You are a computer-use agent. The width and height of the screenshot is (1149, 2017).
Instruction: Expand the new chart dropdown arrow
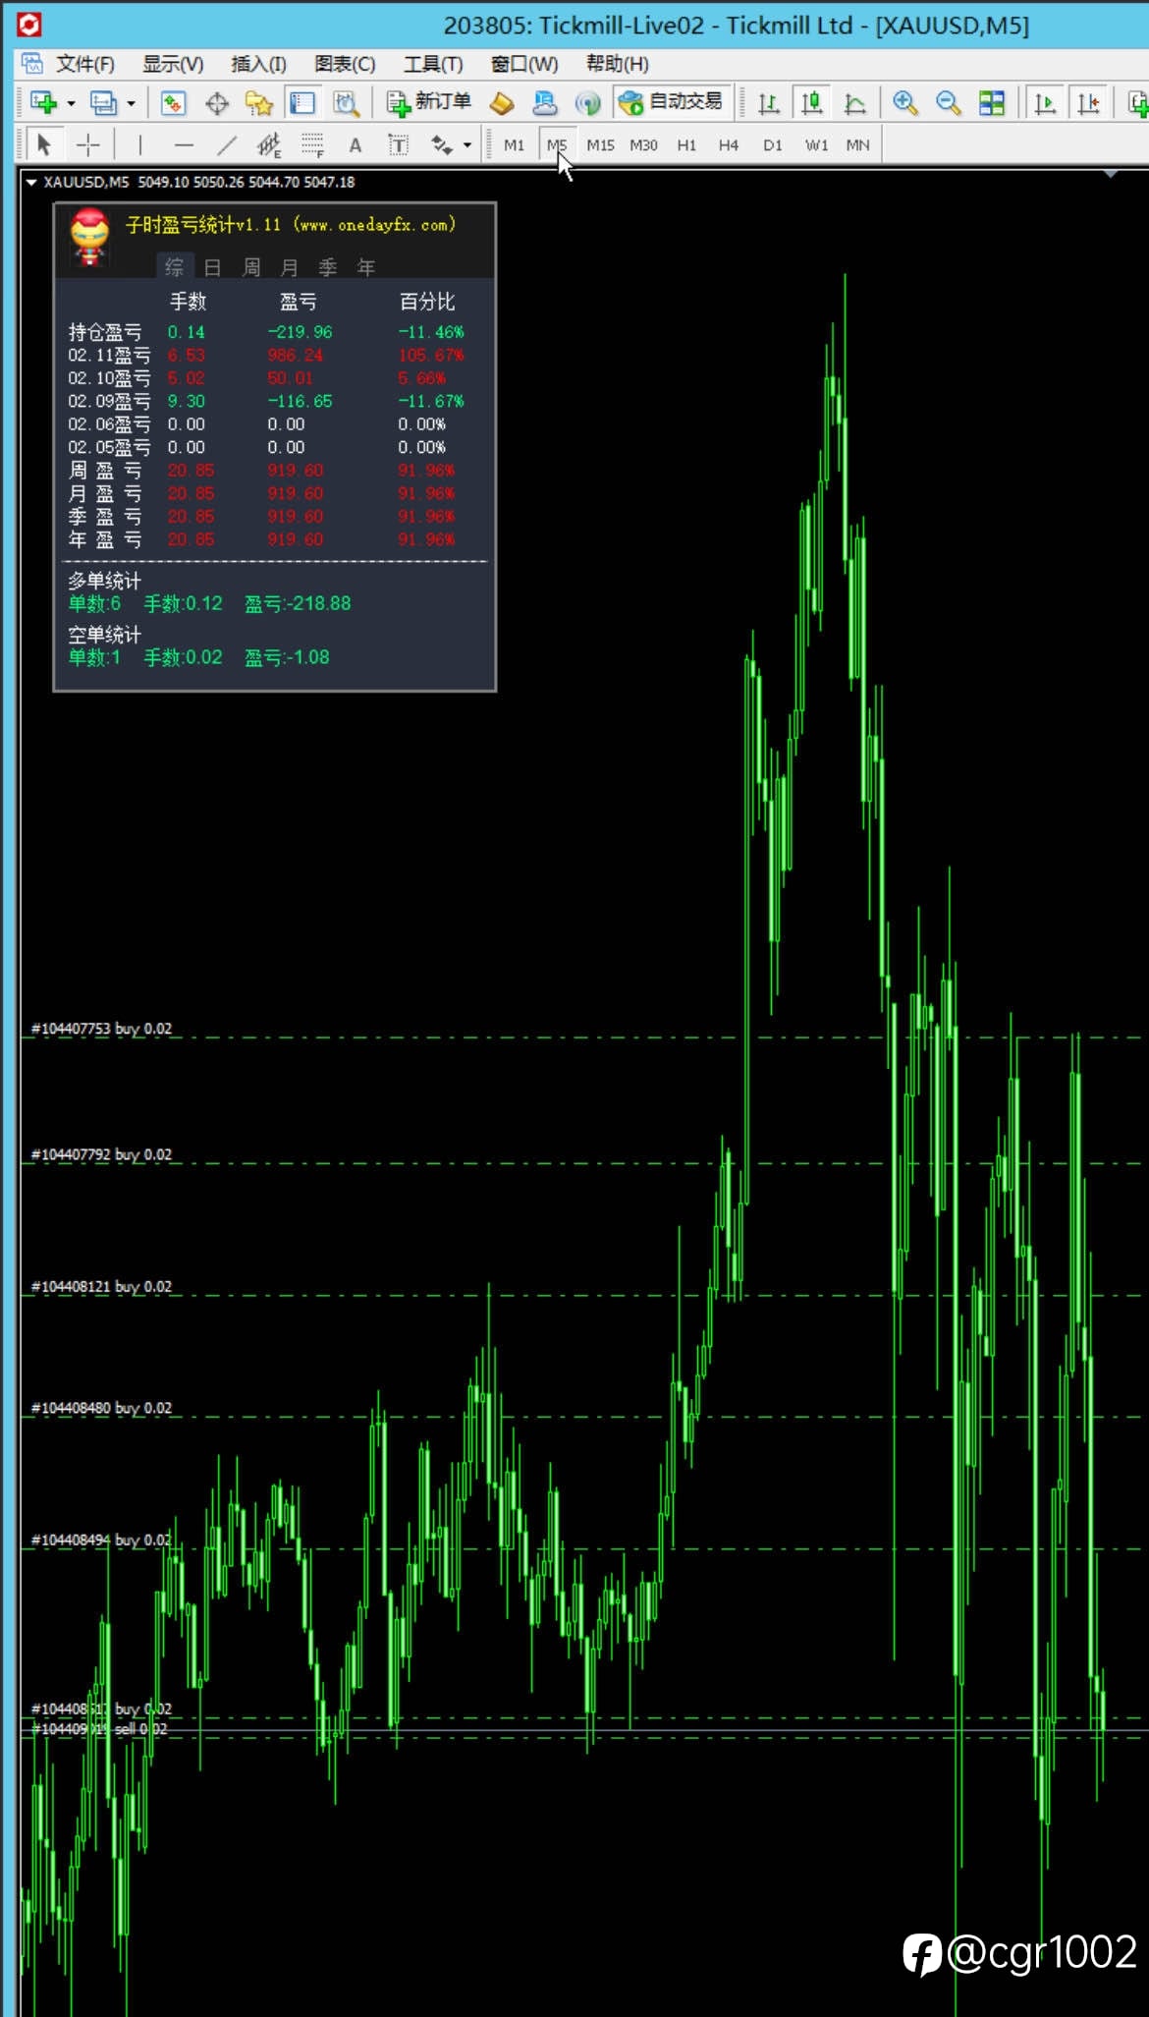pyautogui.click(x=71, y=103)
